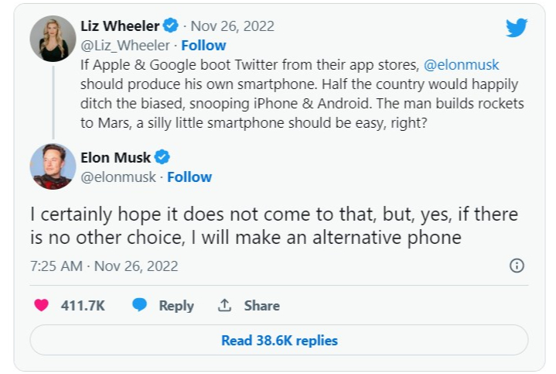Click the 411.7K likes count
Viewport: 556px width, 374px height.
pos(83,306)
